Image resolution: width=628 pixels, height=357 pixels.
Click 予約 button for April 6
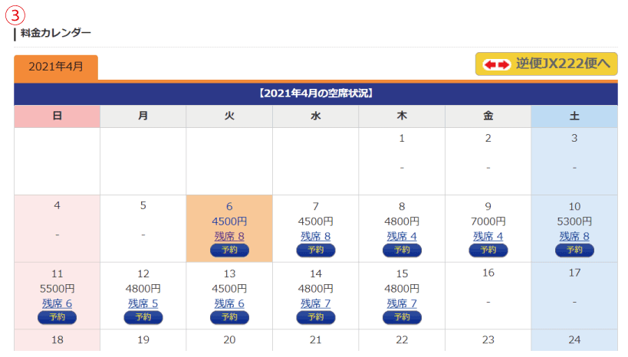point(229,251)
